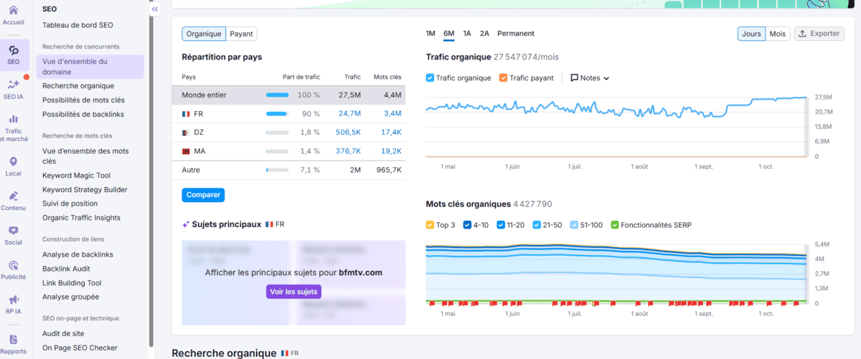The image size is (861, 359).
Task: Open Backlink Audit
Action: click(x=66, y=268)
